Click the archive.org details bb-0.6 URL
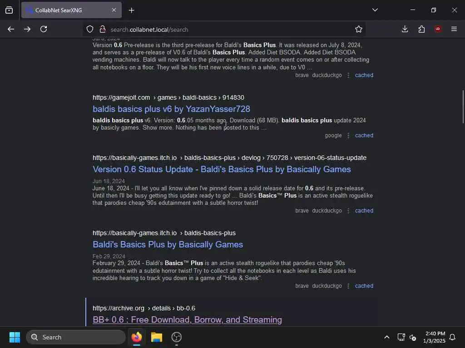Image resolution: width=465 pixels, height=348 pixels. tap(144, 308)
